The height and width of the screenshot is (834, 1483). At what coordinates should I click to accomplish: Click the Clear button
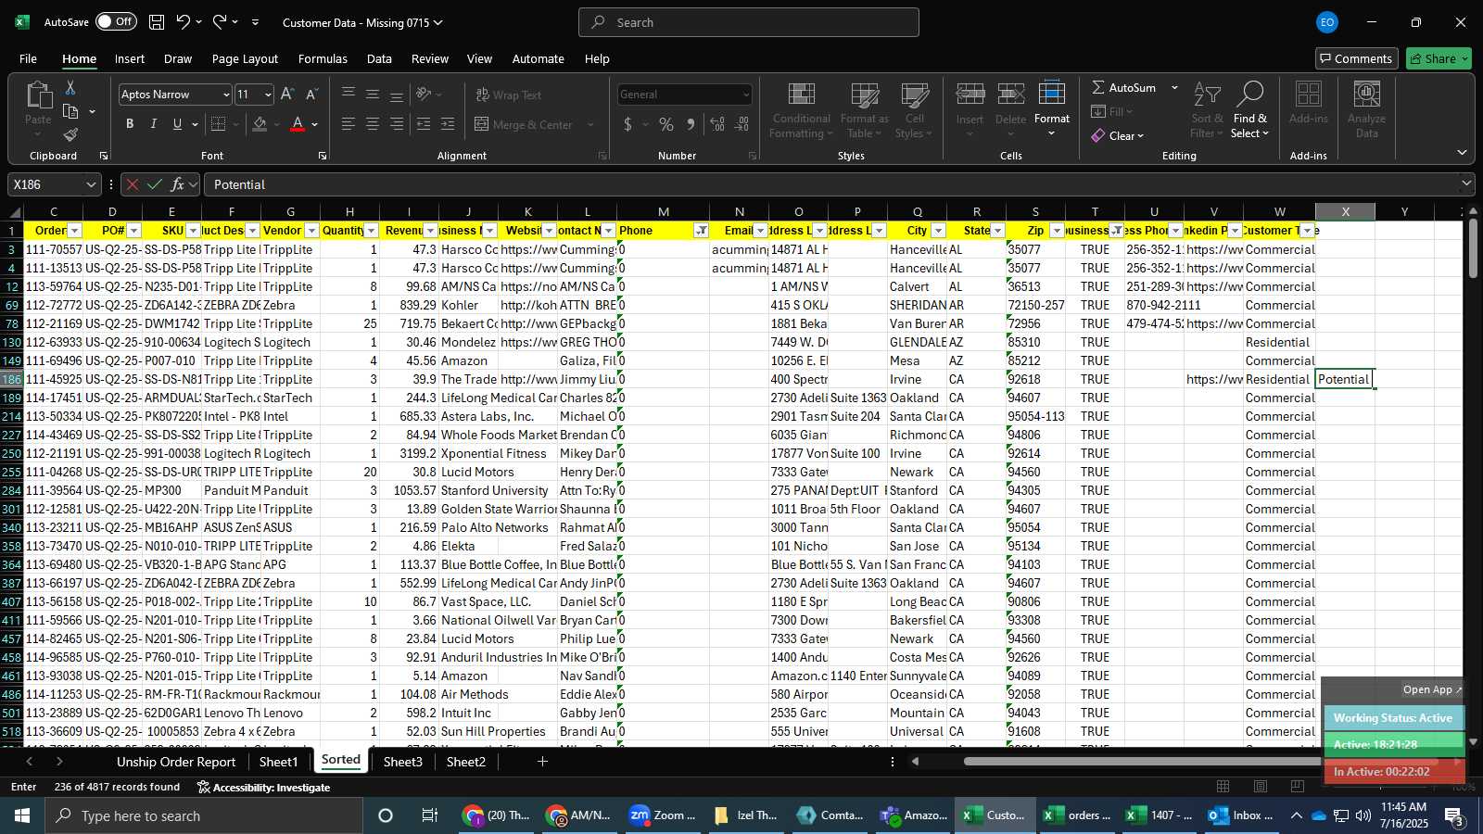point(1118,135)
